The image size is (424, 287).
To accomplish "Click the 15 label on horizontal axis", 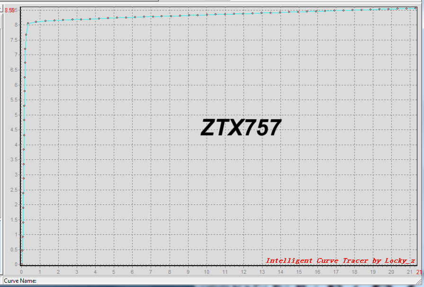I will [299, 272].
